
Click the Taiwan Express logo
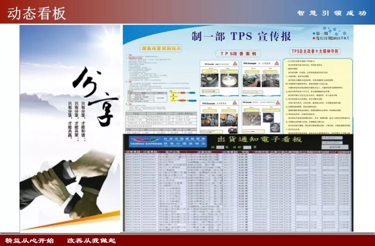[x=145, y=142]
